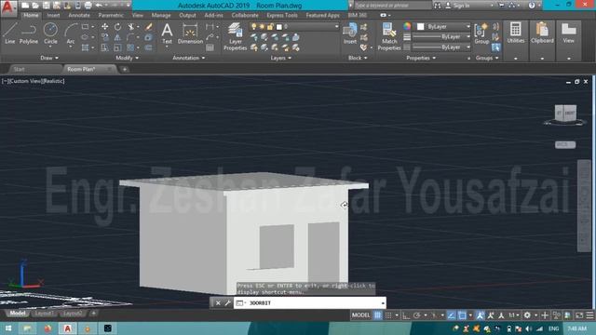Expand the Modify panel
This screenshot has height=335, width=596.
pyautogui.click(x=127, y=58)
